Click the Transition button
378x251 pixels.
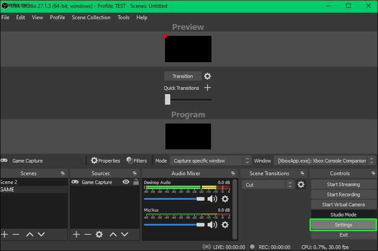(183, 76)
